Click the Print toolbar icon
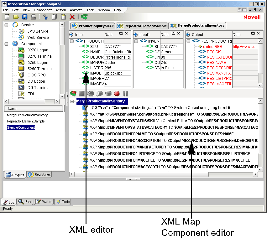This screenshot has width=267, height=238. tap(33, 17)
